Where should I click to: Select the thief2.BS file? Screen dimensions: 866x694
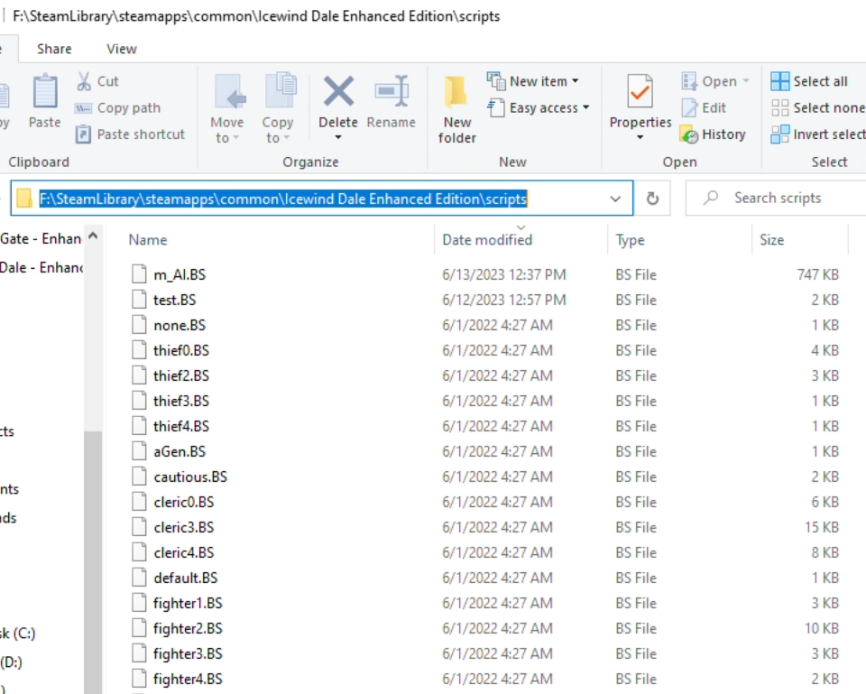181,375
